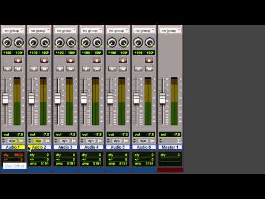This screenshot has height=199, width=265.
Task: Click the left pan knob on Audio 3
Action: [60, 43]
